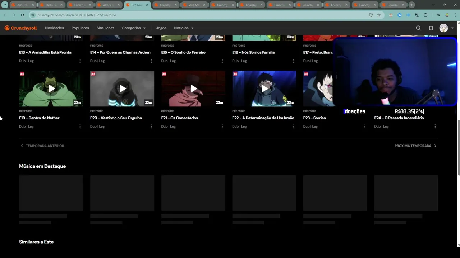This screenshot has height=258, width=460.
Task: Click the translate extension icon
Action: [x=417, y=15]
